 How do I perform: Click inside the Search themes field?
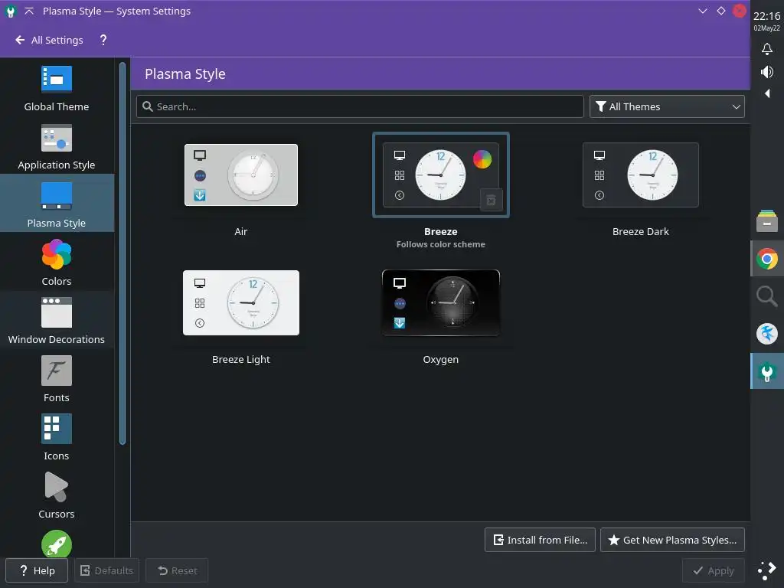(360, 106)
